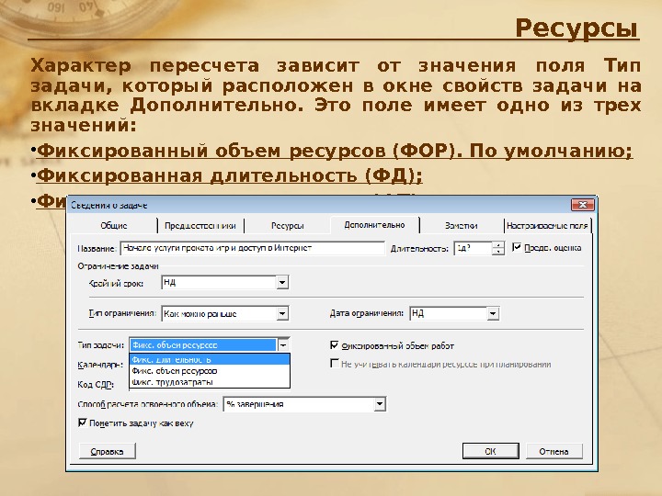This screenshot has width=662, height=496.
Task: Toggle the Предв. оценка checkbox
Action: coord(517,247)
